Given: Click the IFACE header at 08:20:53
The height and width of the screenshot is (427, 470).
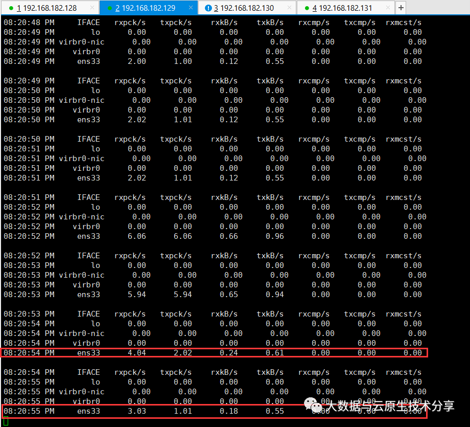Looking at the screenshot, I should 88,314.
